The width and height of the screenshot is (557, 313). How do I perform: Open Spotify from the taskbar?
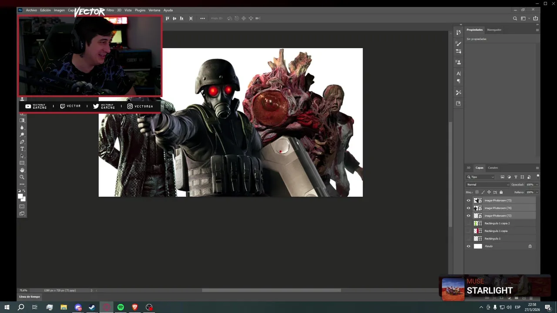[x=121, y=307]
